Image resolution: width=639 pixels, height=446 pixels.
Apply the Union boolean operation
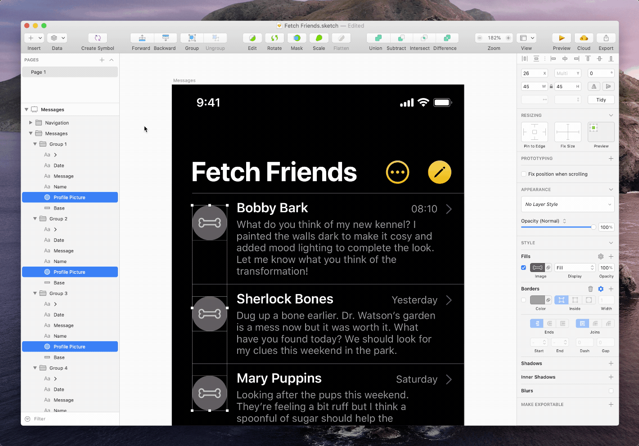378,38
